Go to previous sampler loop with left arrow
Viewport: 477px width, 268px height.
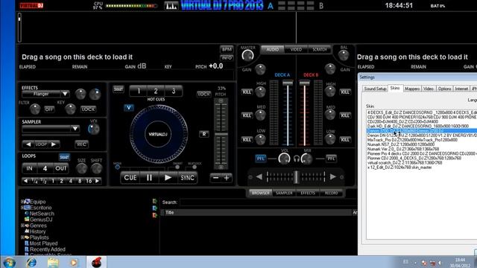click(x=28, y=144)
